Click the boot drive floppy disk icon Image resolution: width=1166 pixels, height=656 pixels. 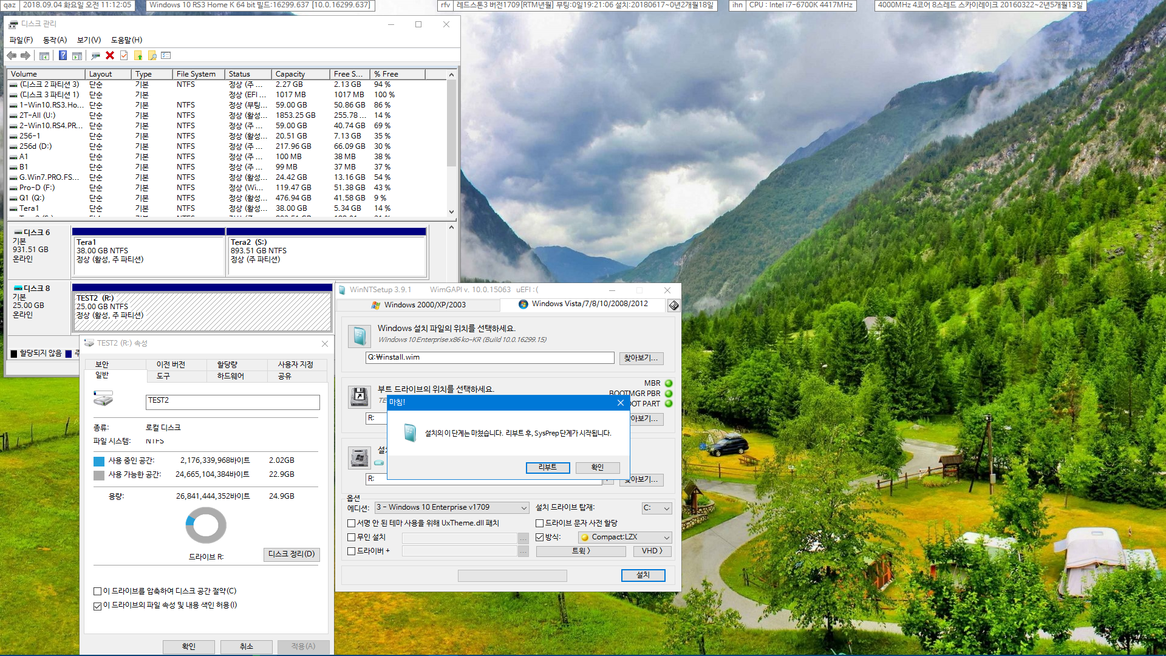click(x=360, y=397)
